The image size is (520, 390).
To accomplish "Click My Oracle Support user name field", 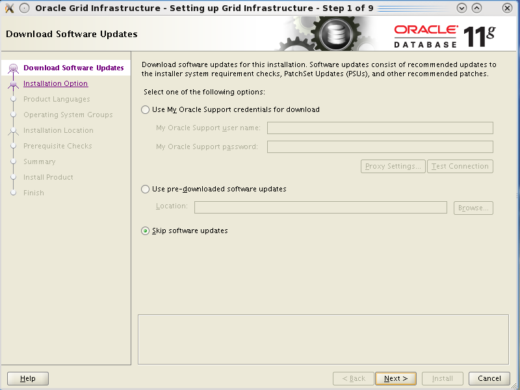I will click(380, 128).
